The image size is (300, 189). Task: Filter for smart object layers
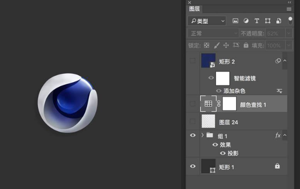tap(279, 21)
